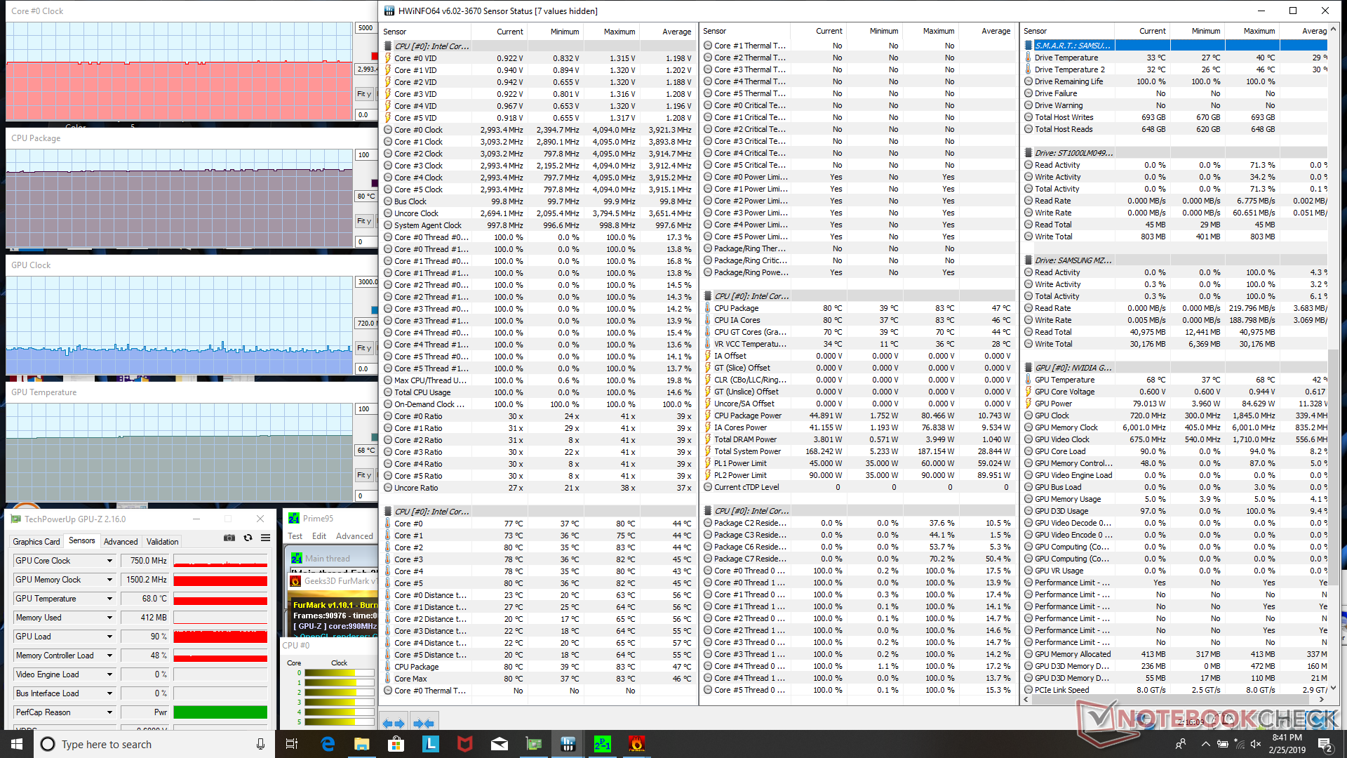The width and height of the screenshot is (1347, 758).
Task: Open the GPU-Z Validation tab
Action: pyautogui.click(x=162, y=542)
